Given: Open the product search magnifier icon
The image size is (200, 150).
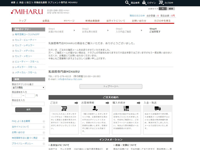Looking at the screenshot, I should 127,2.
